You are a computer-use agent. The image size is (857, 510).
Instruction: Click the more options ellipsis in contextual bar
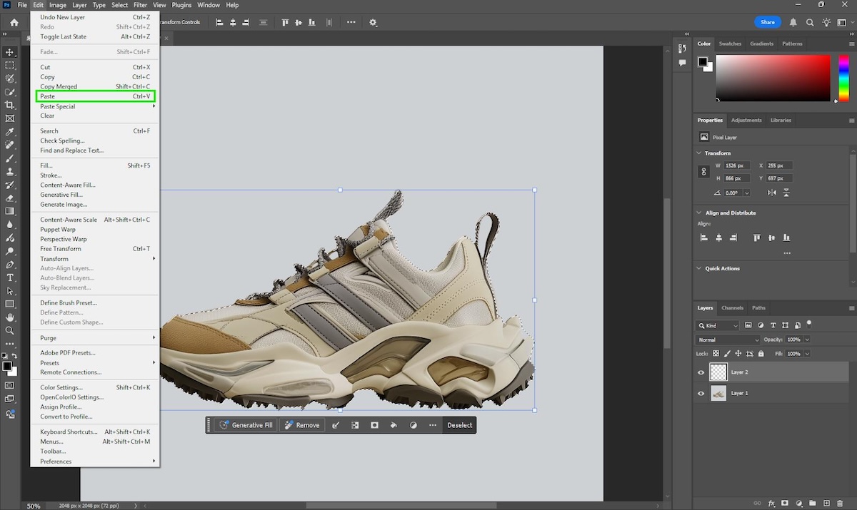(433, 425)
